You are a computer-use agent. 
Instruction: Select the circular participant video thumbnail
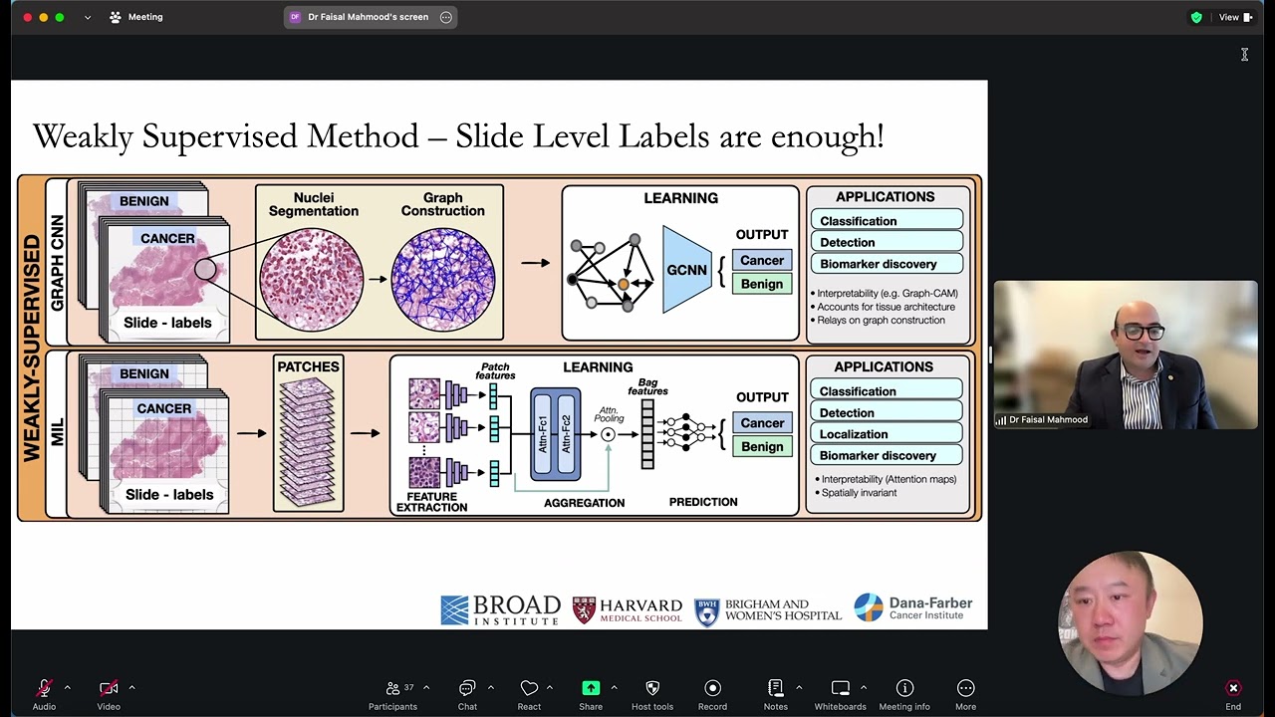click(x=1131, y=622)
